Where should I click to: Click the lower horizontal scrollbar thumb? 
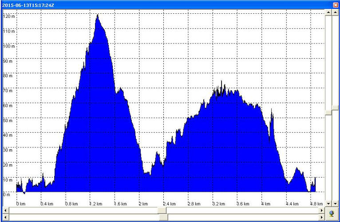[163, 217]
